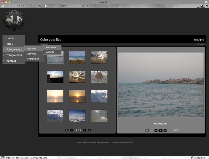This screenshot has height=159, width=209.
Task: Open a new browser tab
Action: pos(88,6)
